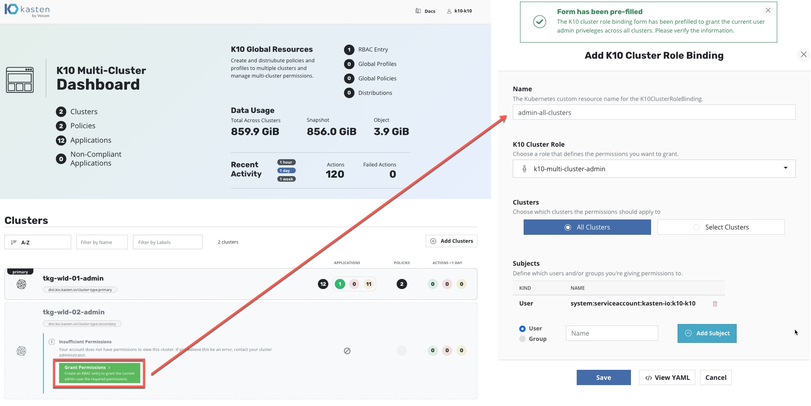Click the multi-cluster dashboard window icon
Viewport: 811px width, 406px height.
click(20, 80)
